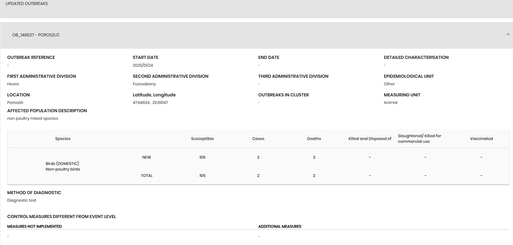
Task: Select the Birds (DOMESTIC) Non-poultry birds cell
Action: pyautogui.click(x=63, y=166)
